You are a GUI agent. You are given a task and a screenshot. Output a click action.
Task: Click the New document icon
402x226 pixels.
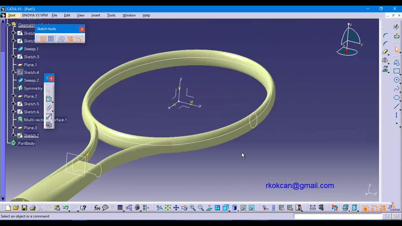(x=8, y=208)
